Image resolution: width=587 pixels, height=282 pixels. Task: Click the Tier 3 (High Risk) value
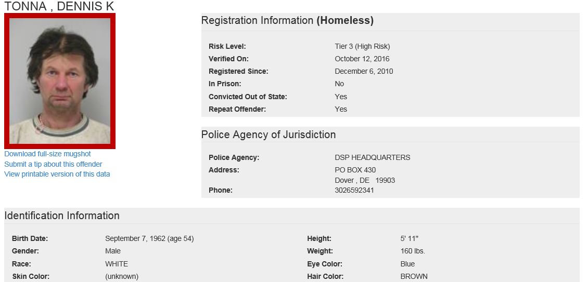[362, 46]
